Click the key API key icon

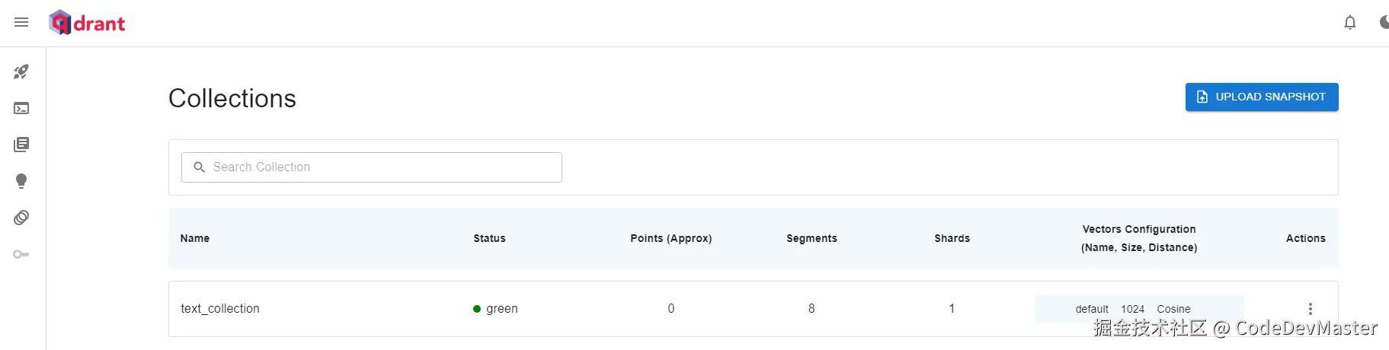pyautogui.click(x=21, y=254)
